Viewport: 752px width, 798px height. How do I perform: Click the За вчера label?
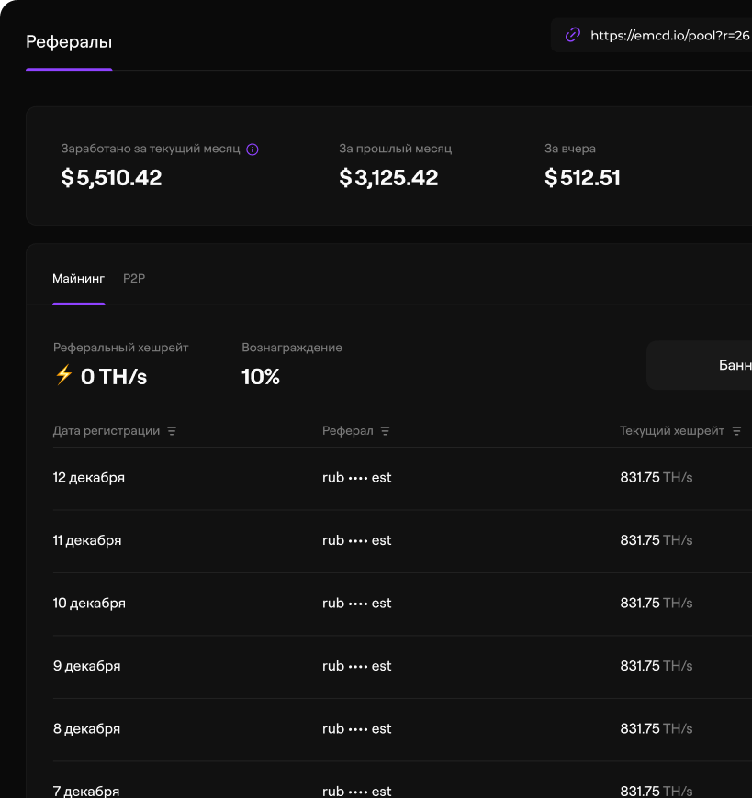click(570, 149)
